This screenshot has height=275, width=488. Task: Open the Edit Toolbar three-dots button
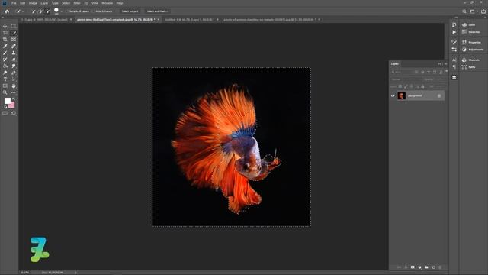14,92
